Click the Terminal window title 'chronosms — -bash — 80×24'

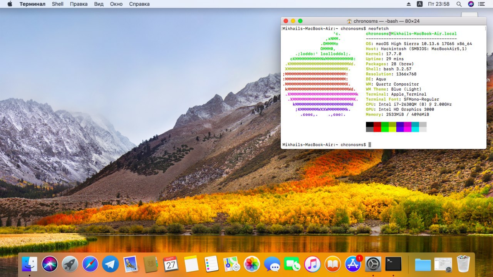[386, 21]
